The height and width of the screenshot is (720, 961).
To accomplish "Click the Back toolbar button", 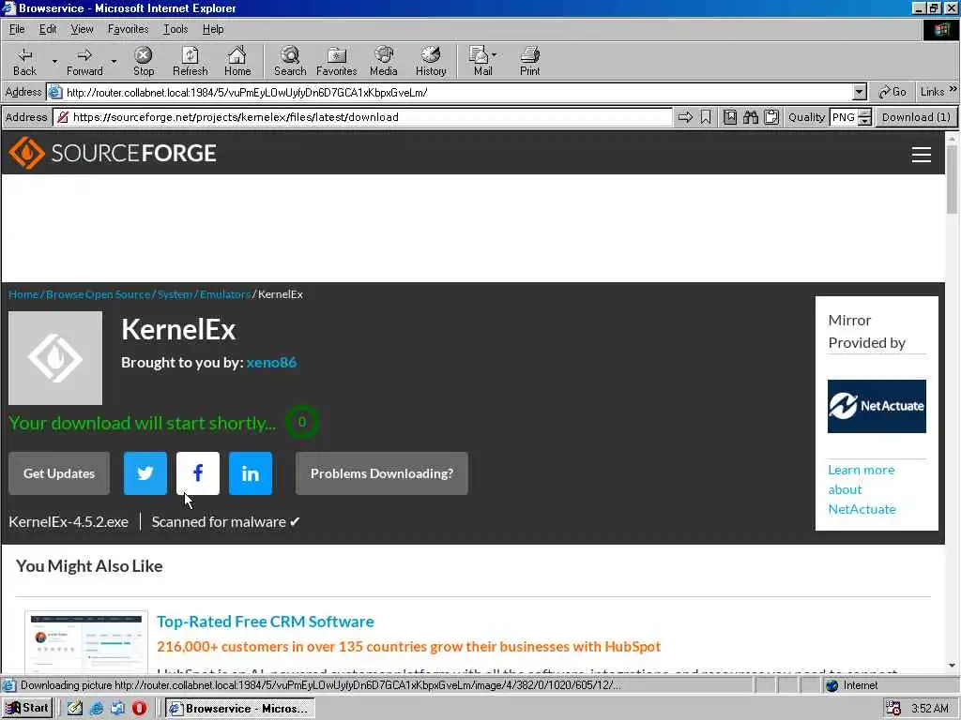I will point(24,62).
